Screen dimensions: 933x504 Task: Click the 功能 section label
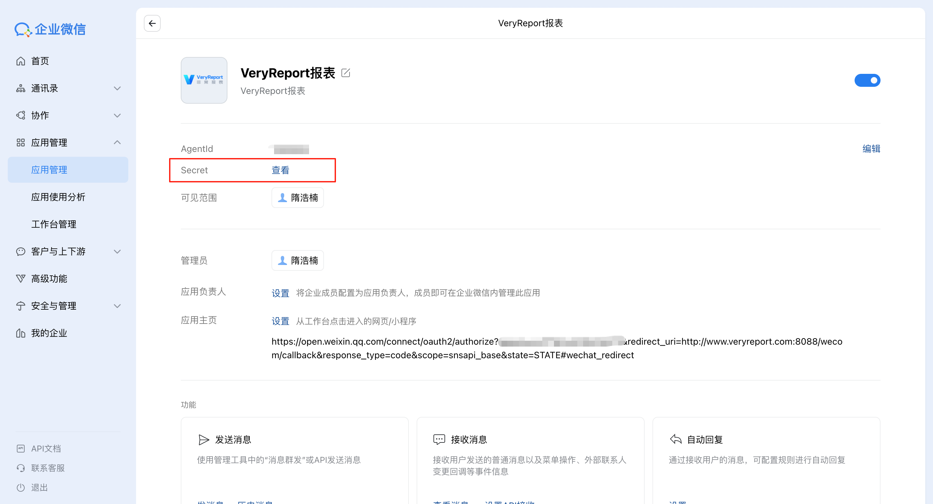188,405
